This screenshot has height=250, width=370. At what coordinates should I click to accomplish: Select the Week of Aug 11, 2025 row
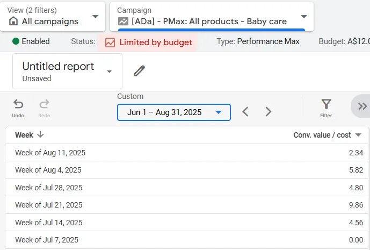click(x=50, y=153)
